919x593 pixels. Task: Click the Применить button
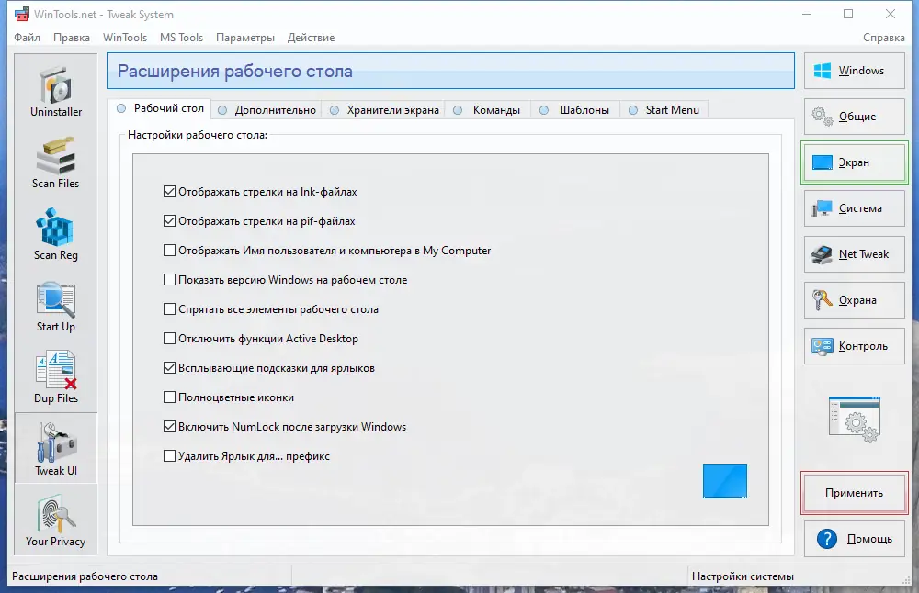tap(855, 493)
